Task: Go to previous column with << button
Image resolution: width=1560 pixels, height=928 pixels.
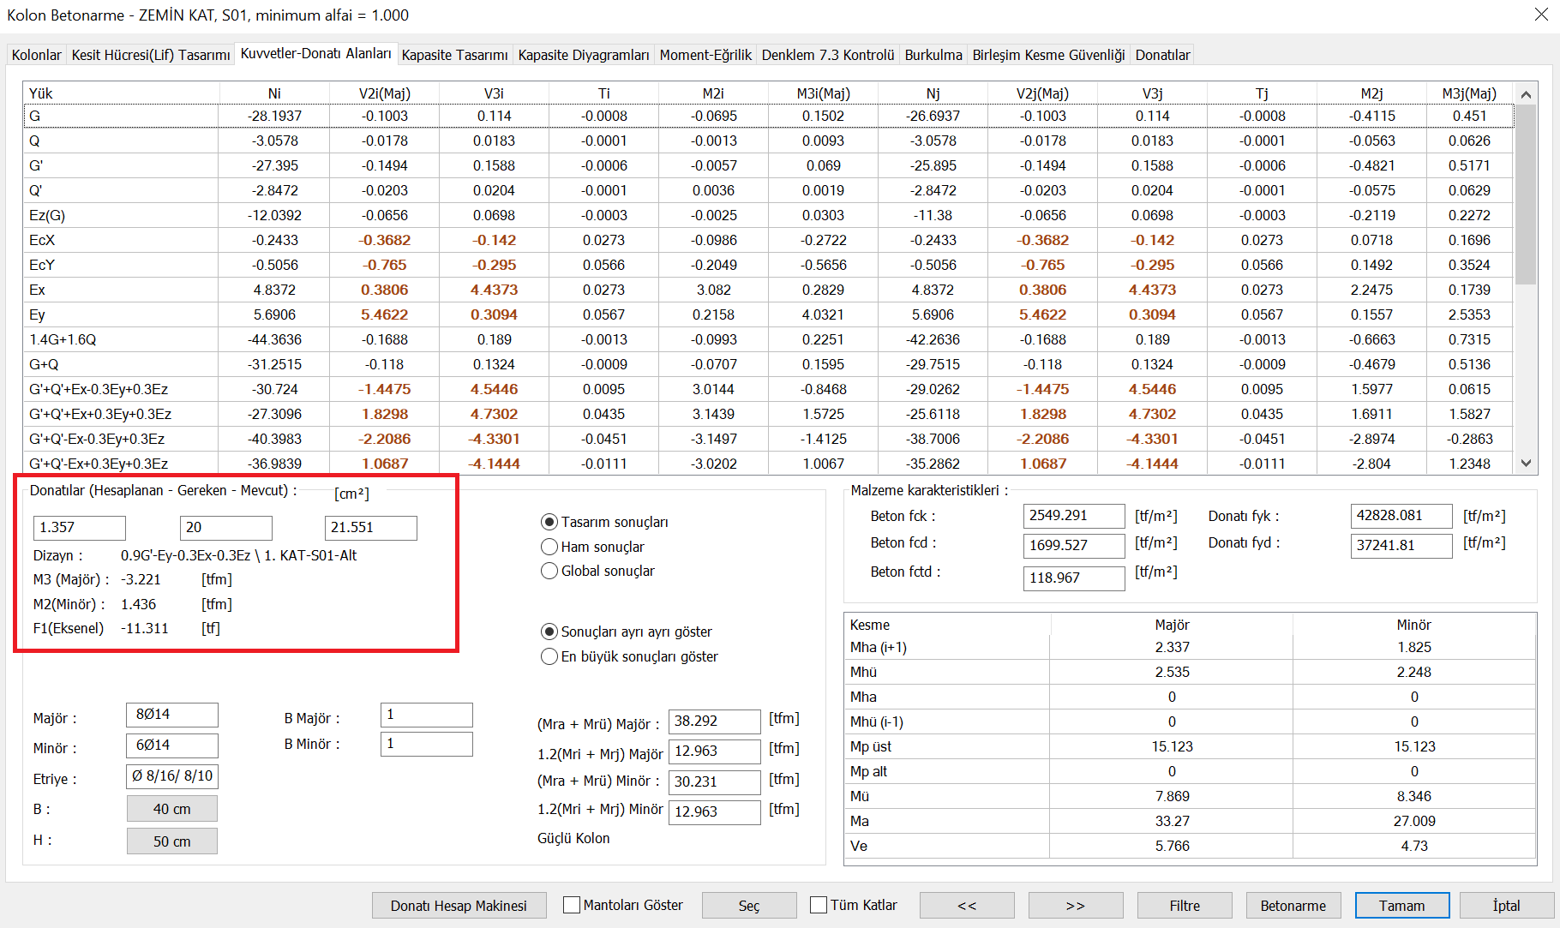Action: pos(966,906)
